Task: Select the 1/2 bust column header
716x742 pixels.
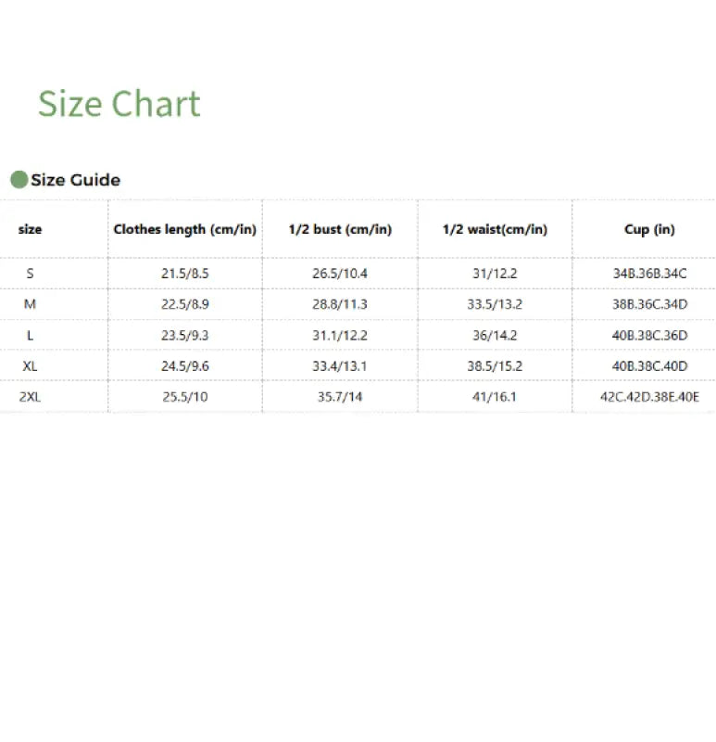Action: click(x=340, y=229)
